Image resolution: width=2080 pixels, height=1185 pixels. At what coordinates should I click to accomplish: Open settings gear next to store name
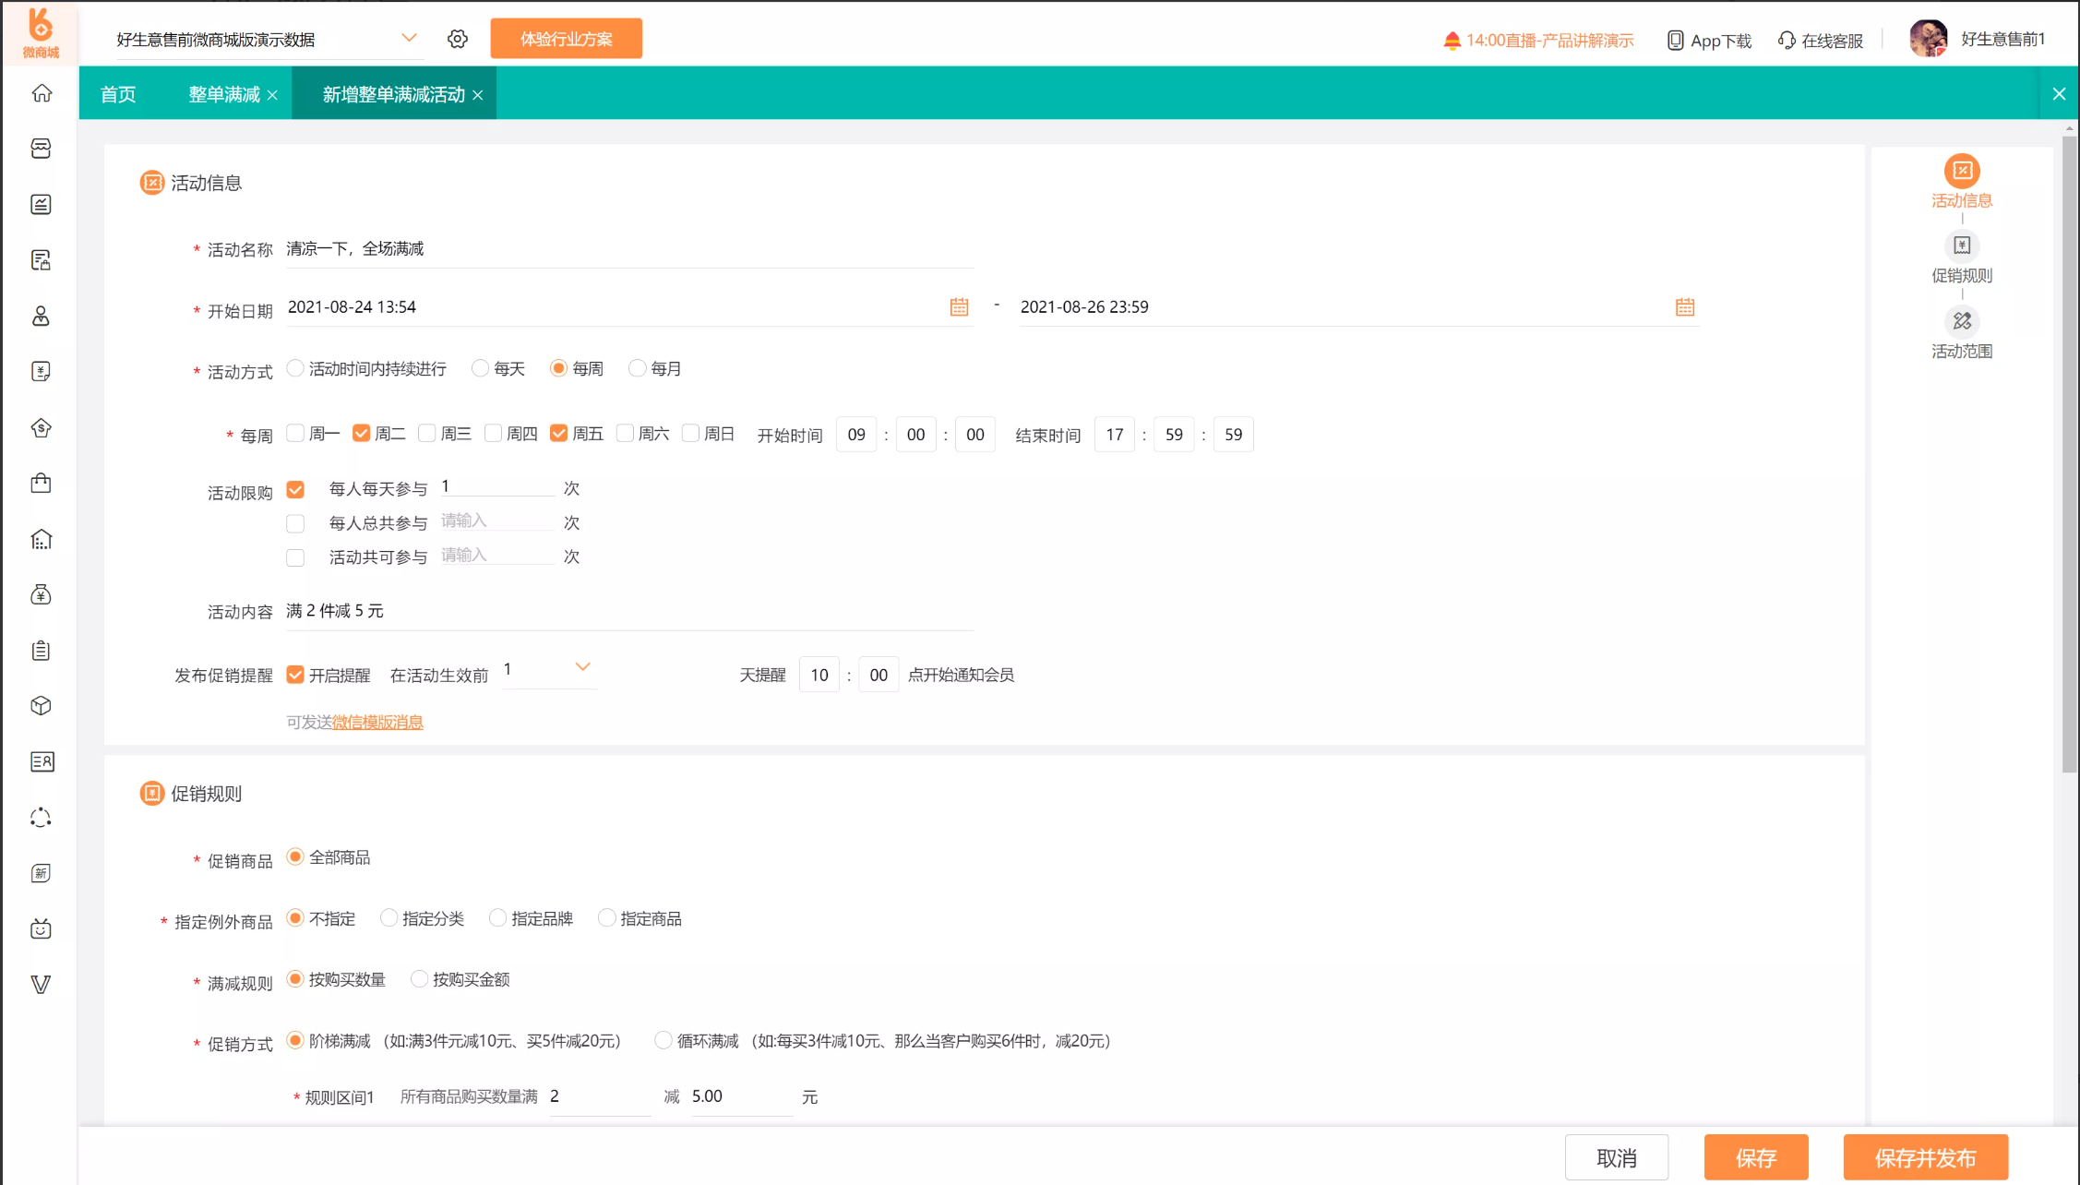[458, 39]
